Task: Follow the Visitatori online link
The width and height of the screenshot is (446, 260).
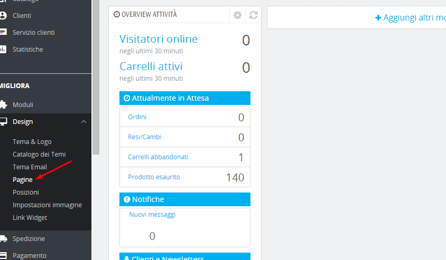Action: click(159, 39)
